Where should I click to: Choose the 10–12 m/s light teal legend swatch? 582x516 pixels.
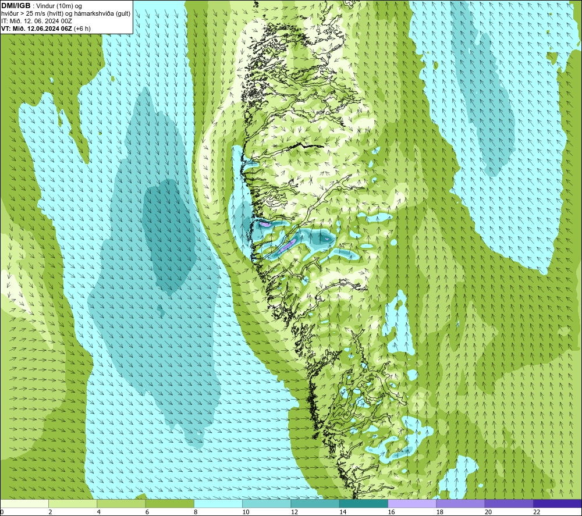[267, 504]
